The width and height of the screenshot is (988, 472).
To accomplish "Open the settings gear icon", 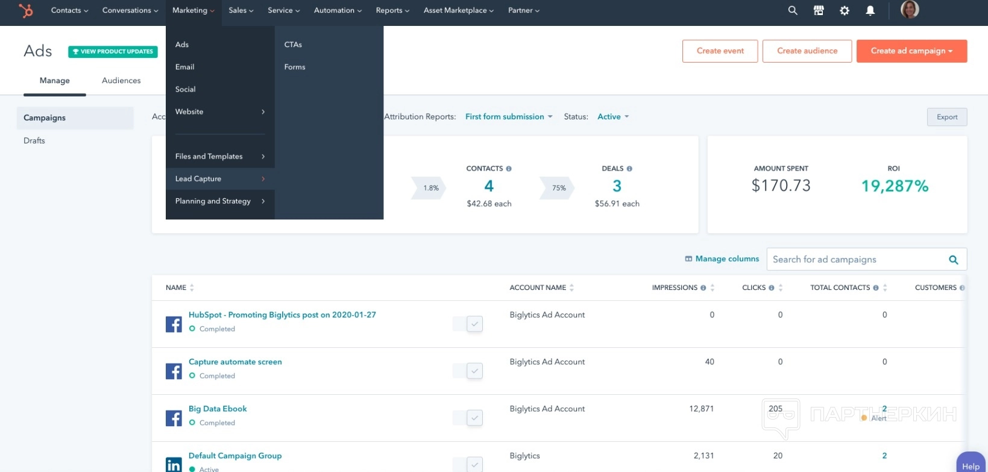I will coord(845,10).
